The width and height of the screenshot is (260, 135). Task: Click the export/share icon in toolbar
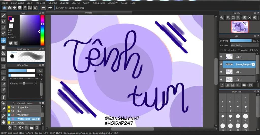coord(9,8)
